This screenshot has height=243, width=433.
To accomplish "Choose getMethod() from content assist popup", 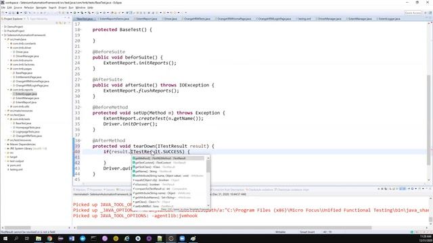I will point(168,158).
